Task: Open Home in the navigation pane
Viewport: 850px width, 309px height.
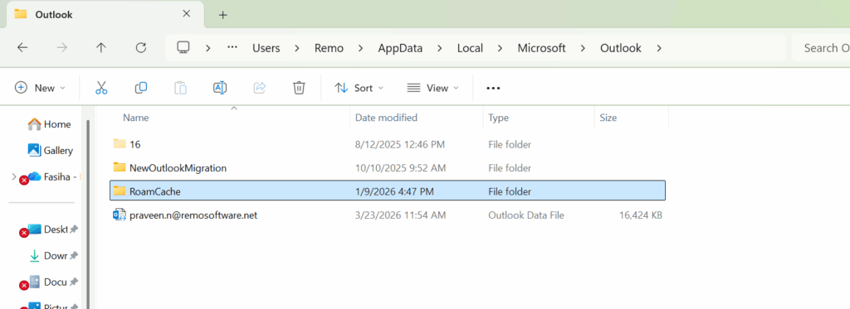Action: 49,124
